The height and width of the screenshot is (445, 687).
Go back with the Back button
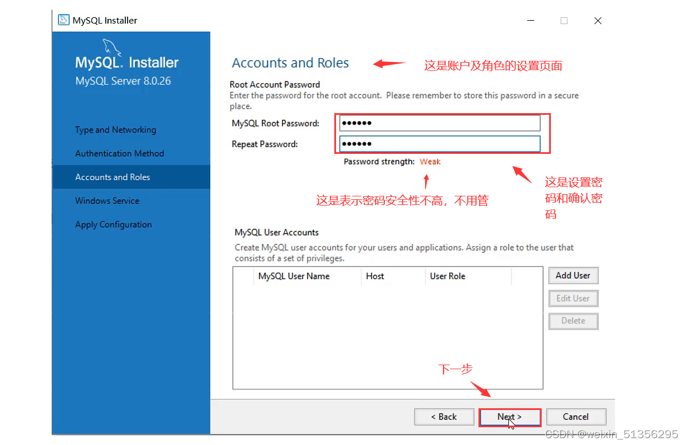[444, 416]
